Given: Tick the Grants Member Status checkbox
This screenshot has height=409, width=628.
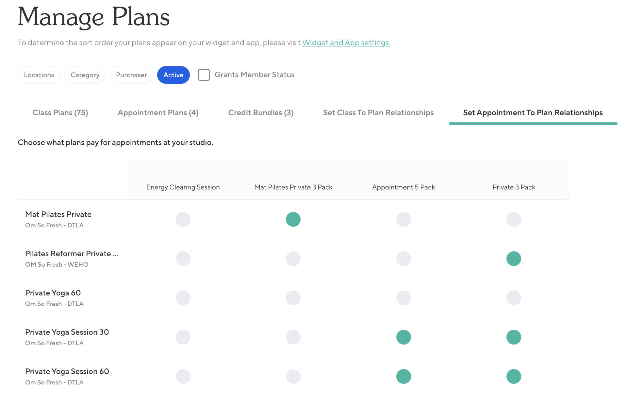Looking at the screenshot, I should [204, 75].
